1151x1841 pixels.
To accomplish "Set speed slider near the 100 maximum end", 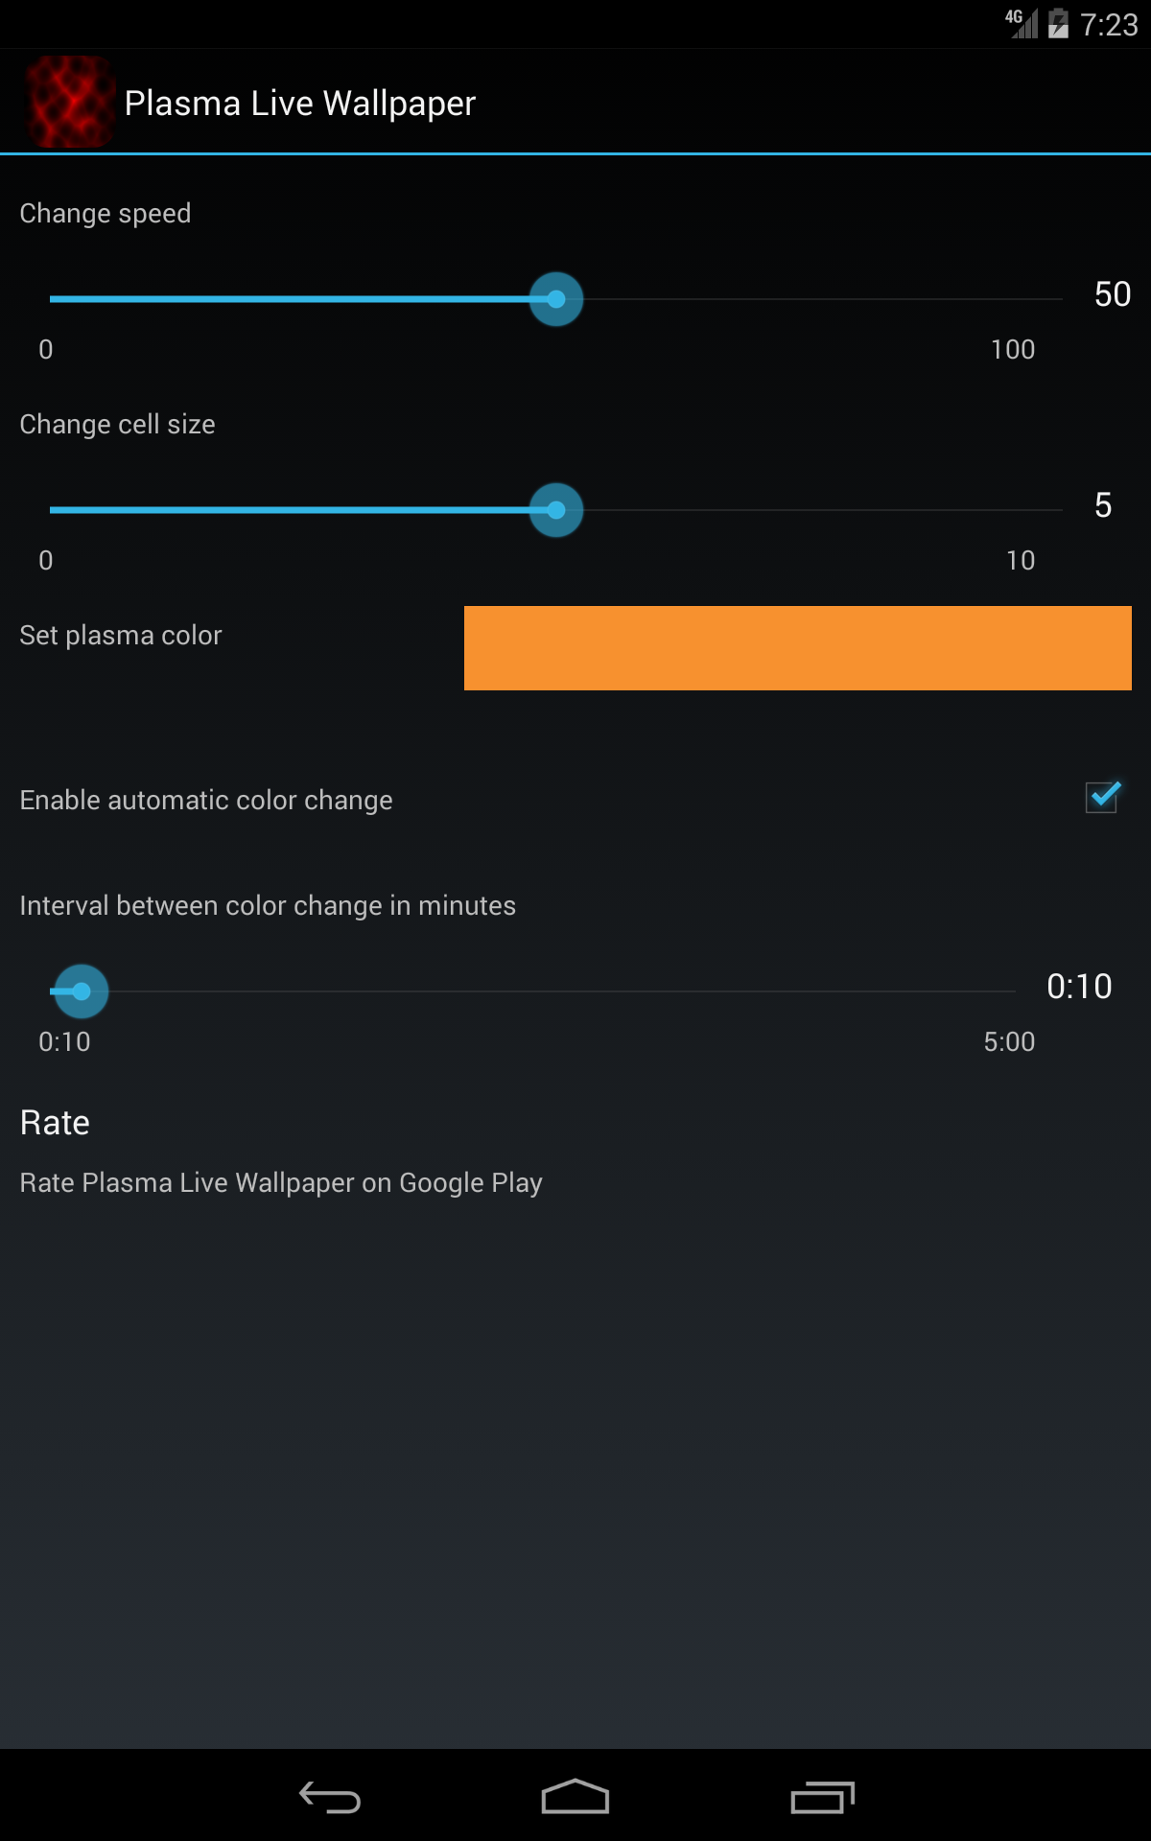I will tap(1045, 299).
